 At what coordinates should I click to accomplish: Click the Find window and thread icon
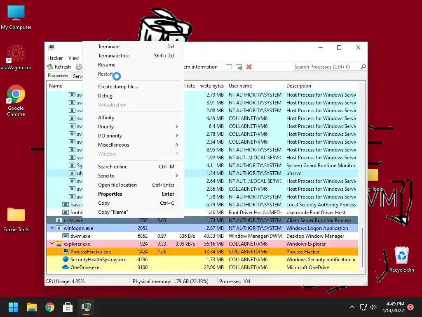click(239, 67)
